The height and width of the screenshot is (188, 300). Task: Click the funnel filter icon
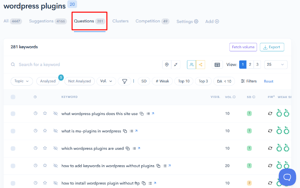point(125,81)
